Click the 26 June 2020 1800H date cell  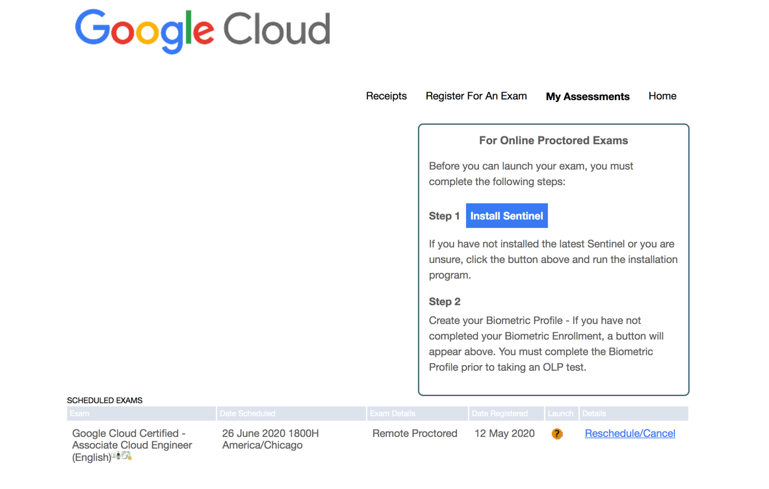[x=270, y=439]
